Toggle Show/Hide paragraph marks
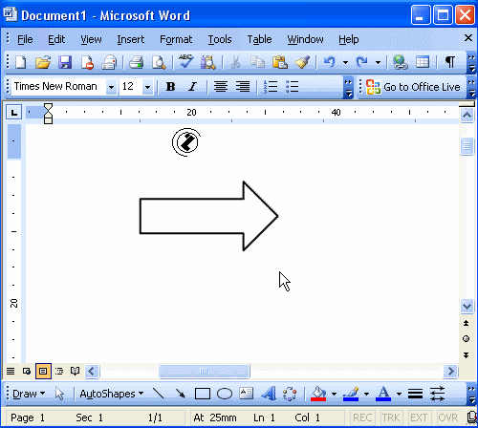The height and width of the screenshot is (428, 478). point(449,62)
